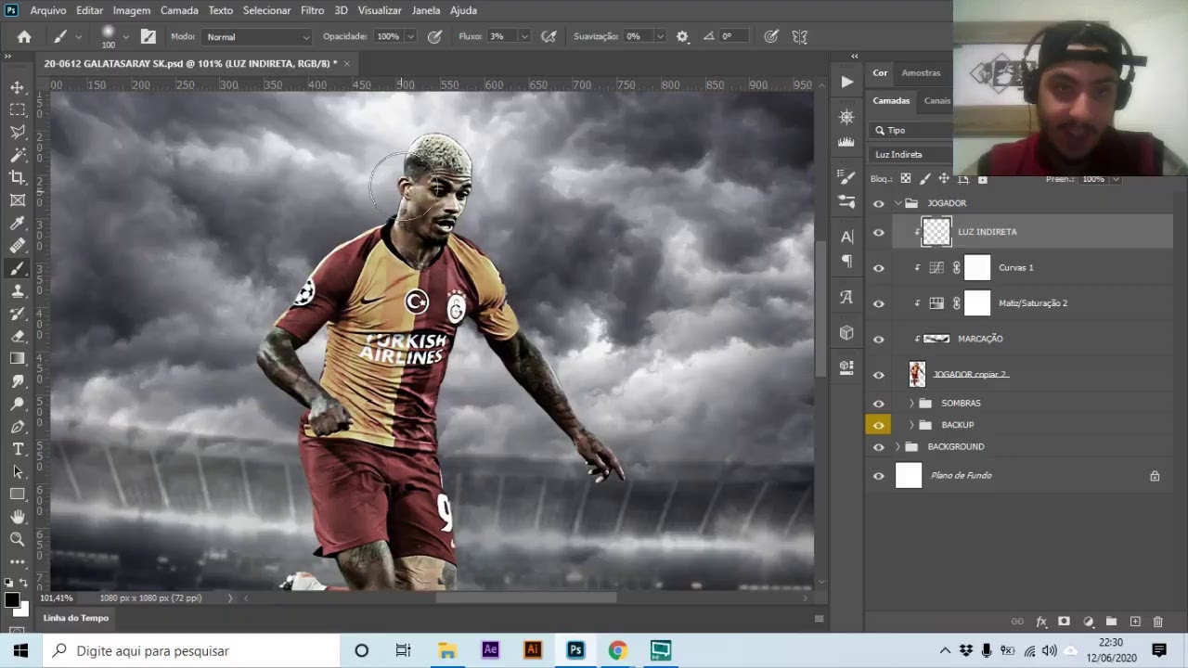Screen dimensions: 1188x668
Task: Select the Brush tool in toolbar
Action: click(x=18, y=268)
